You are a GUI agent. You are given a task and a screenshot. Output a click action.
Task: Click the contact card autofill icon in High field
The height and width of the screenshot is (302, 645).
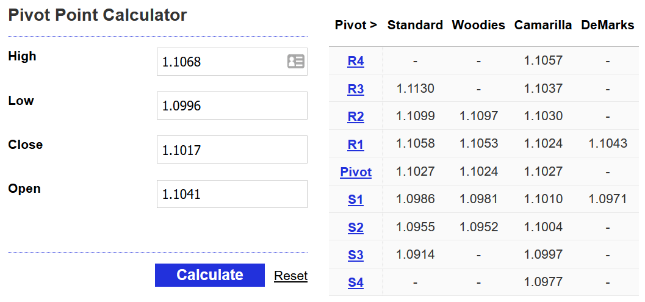tap(296, 62)
